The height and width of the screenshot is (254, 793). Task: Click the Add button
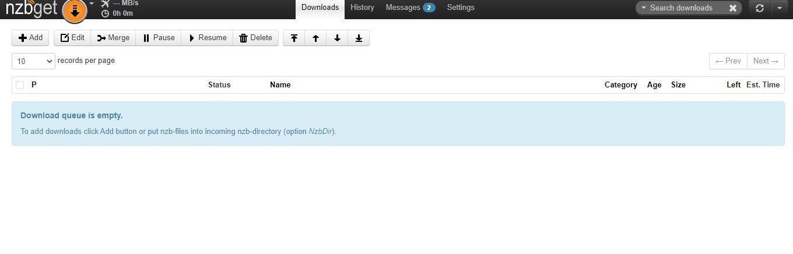pos(30,38)
